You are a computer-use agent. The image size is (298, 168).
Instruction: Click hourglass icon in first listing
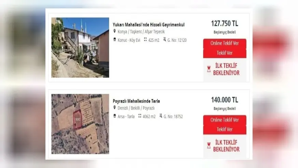click(209, 69)
